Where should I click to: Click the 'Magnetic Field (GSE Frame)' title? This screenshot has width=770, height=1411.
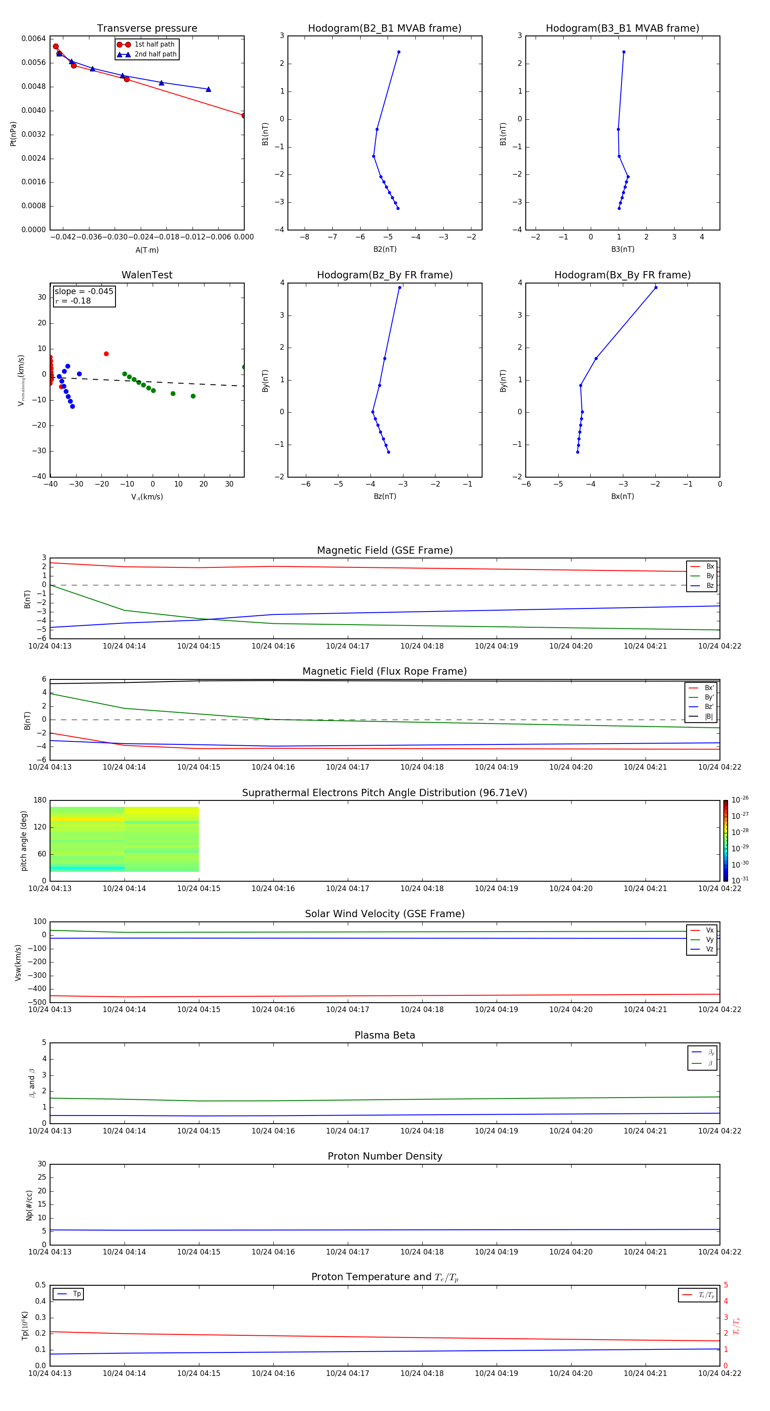pyautogui.click(x=385, y=550)
